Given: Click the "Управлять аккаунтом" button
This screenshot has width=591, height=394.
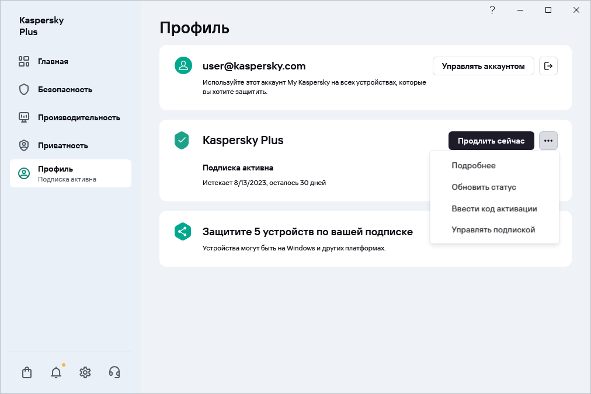Looking at the screenshot, I should pyautogui.click(x=483, y=66).
